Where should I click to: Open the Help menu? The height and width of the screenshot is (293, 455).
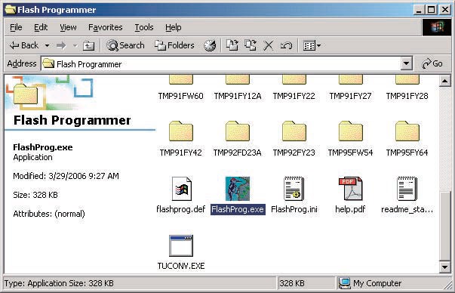coord(174,27)
